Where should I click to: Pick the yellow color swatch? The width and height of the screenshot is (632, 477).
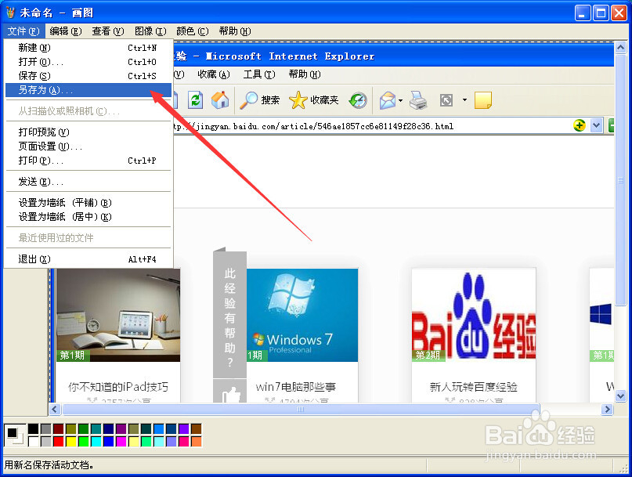coord(71,441)
